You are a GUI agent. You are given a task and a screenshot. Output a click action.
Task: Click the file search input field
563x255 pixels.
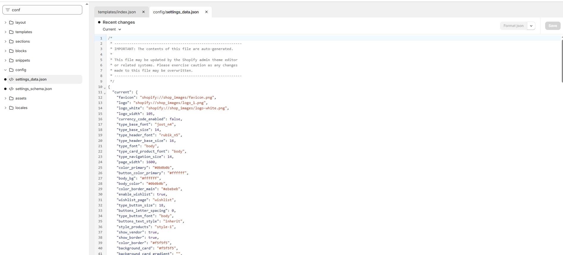tap(45, 10)
